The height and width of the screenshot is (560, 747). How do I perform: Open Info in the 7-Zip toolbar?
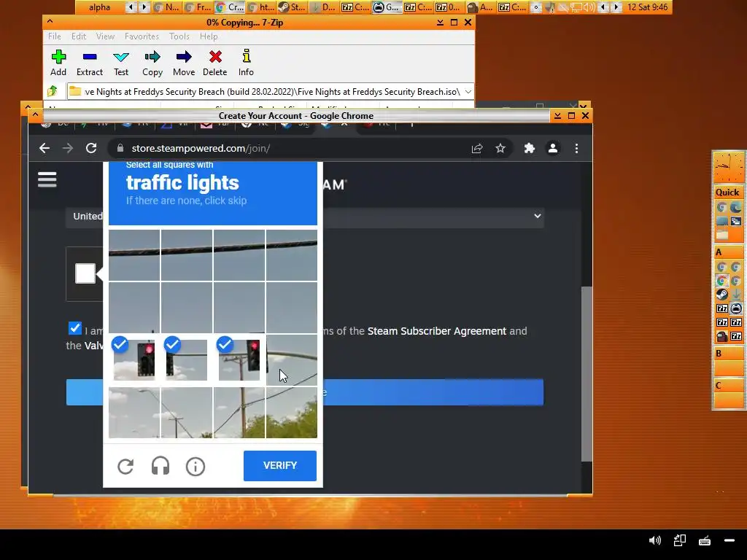(x=246, y=63)
